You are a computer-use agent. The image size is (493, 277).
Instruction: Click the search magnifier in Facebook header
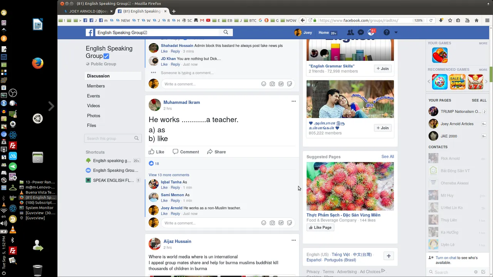coord(226,32)
